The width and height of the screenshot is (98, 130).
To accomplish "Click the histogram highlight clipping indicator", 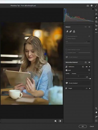I will 93,9.
